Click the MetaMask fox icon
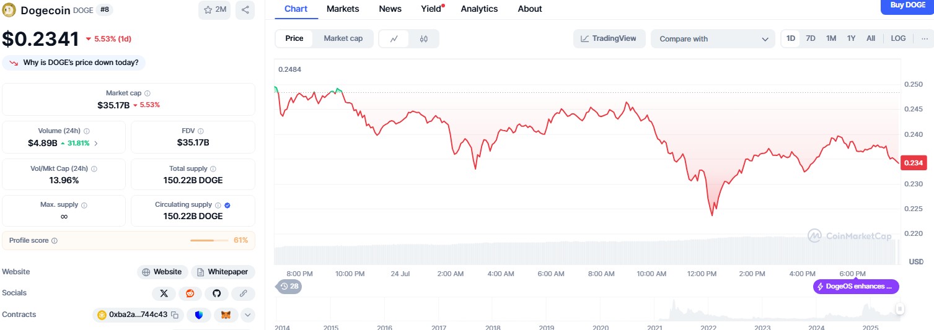This screenshot has height=330, width=934. tap(226, 315)
